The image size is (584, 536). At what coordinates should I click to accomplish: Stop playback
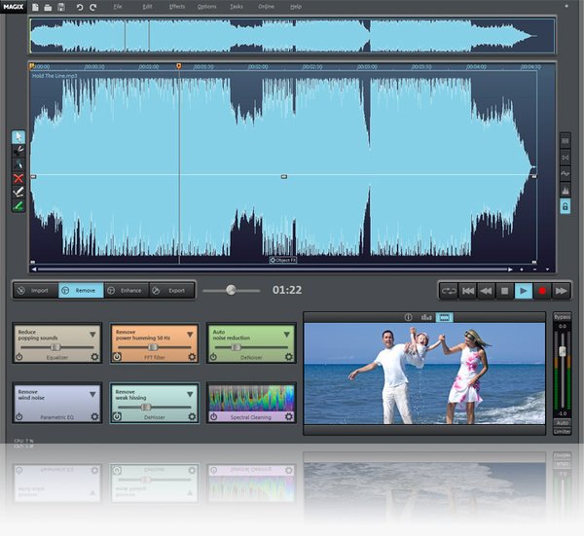tap(504, 291)
